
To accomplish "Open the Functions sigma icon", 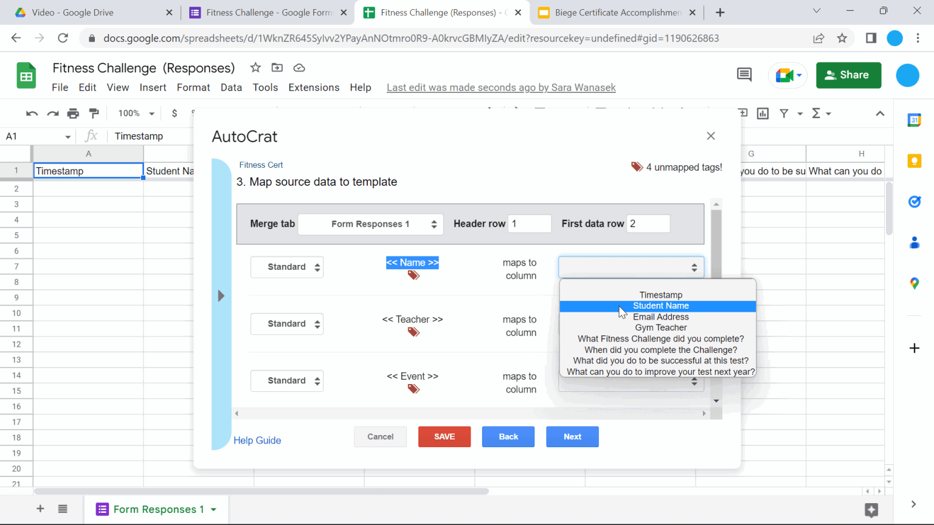I will tap(818, 113).
